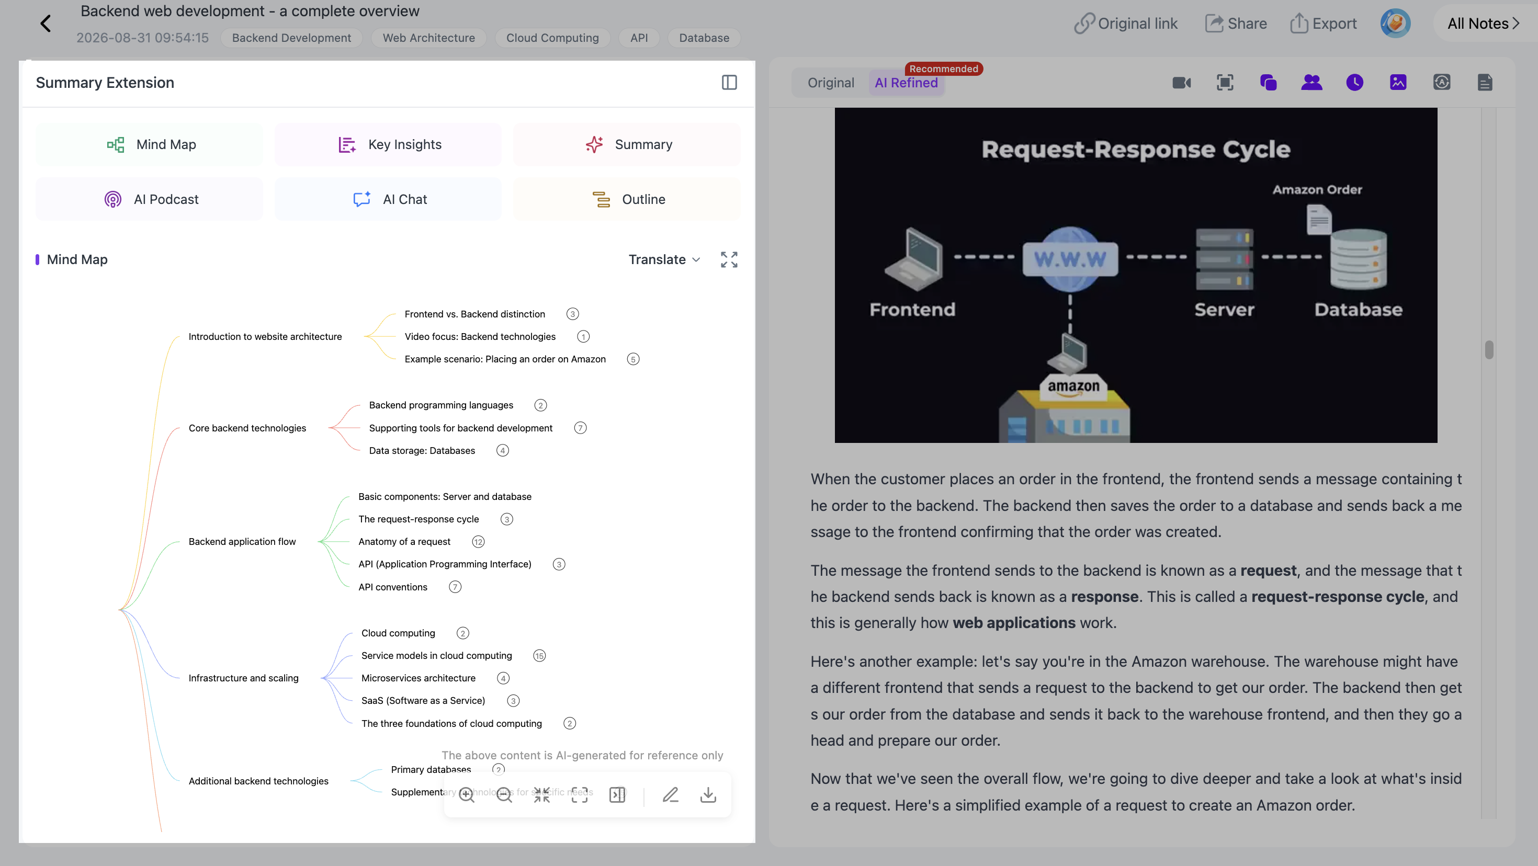Switch to the AI Refined tab
The width and height of the screenshot is (1538, 866).
pyautogui.click(x=906, y=83)
